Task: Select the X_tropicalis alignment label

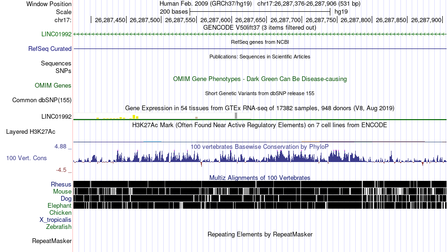Action: (56, 220)
